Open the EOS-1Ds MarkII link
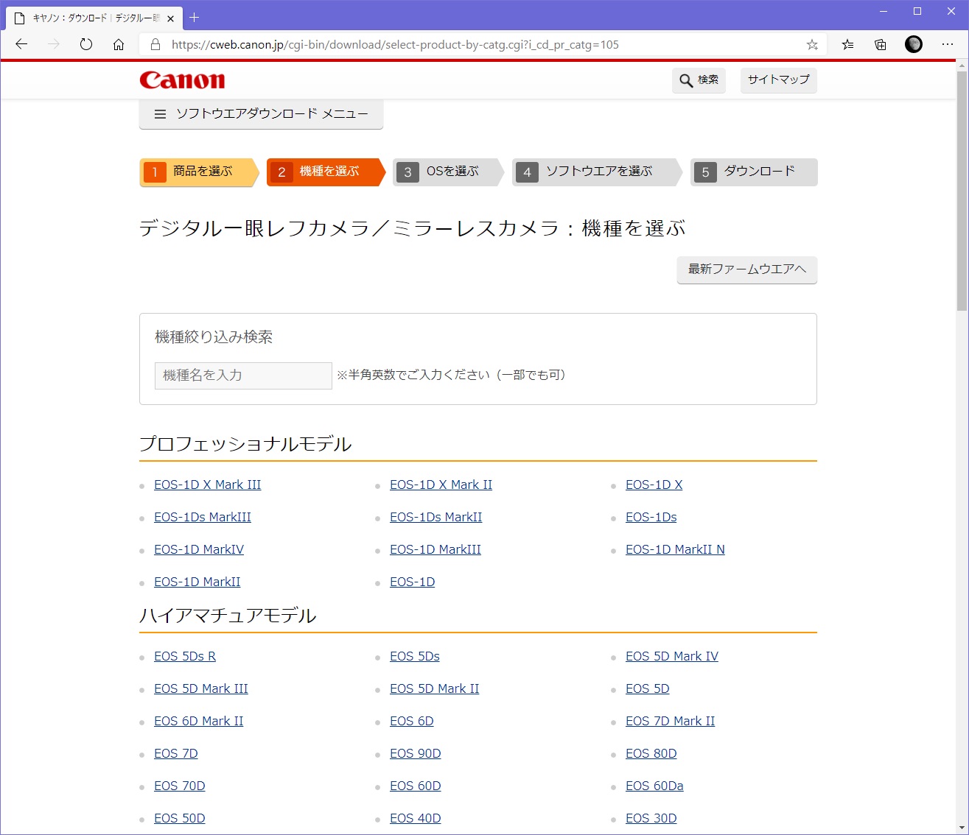The image size is (969, 835). pos(435,517)
